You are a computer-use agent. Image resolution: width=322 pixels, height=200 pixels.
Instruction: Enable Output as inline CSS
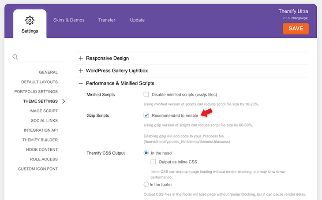(153, 162)
